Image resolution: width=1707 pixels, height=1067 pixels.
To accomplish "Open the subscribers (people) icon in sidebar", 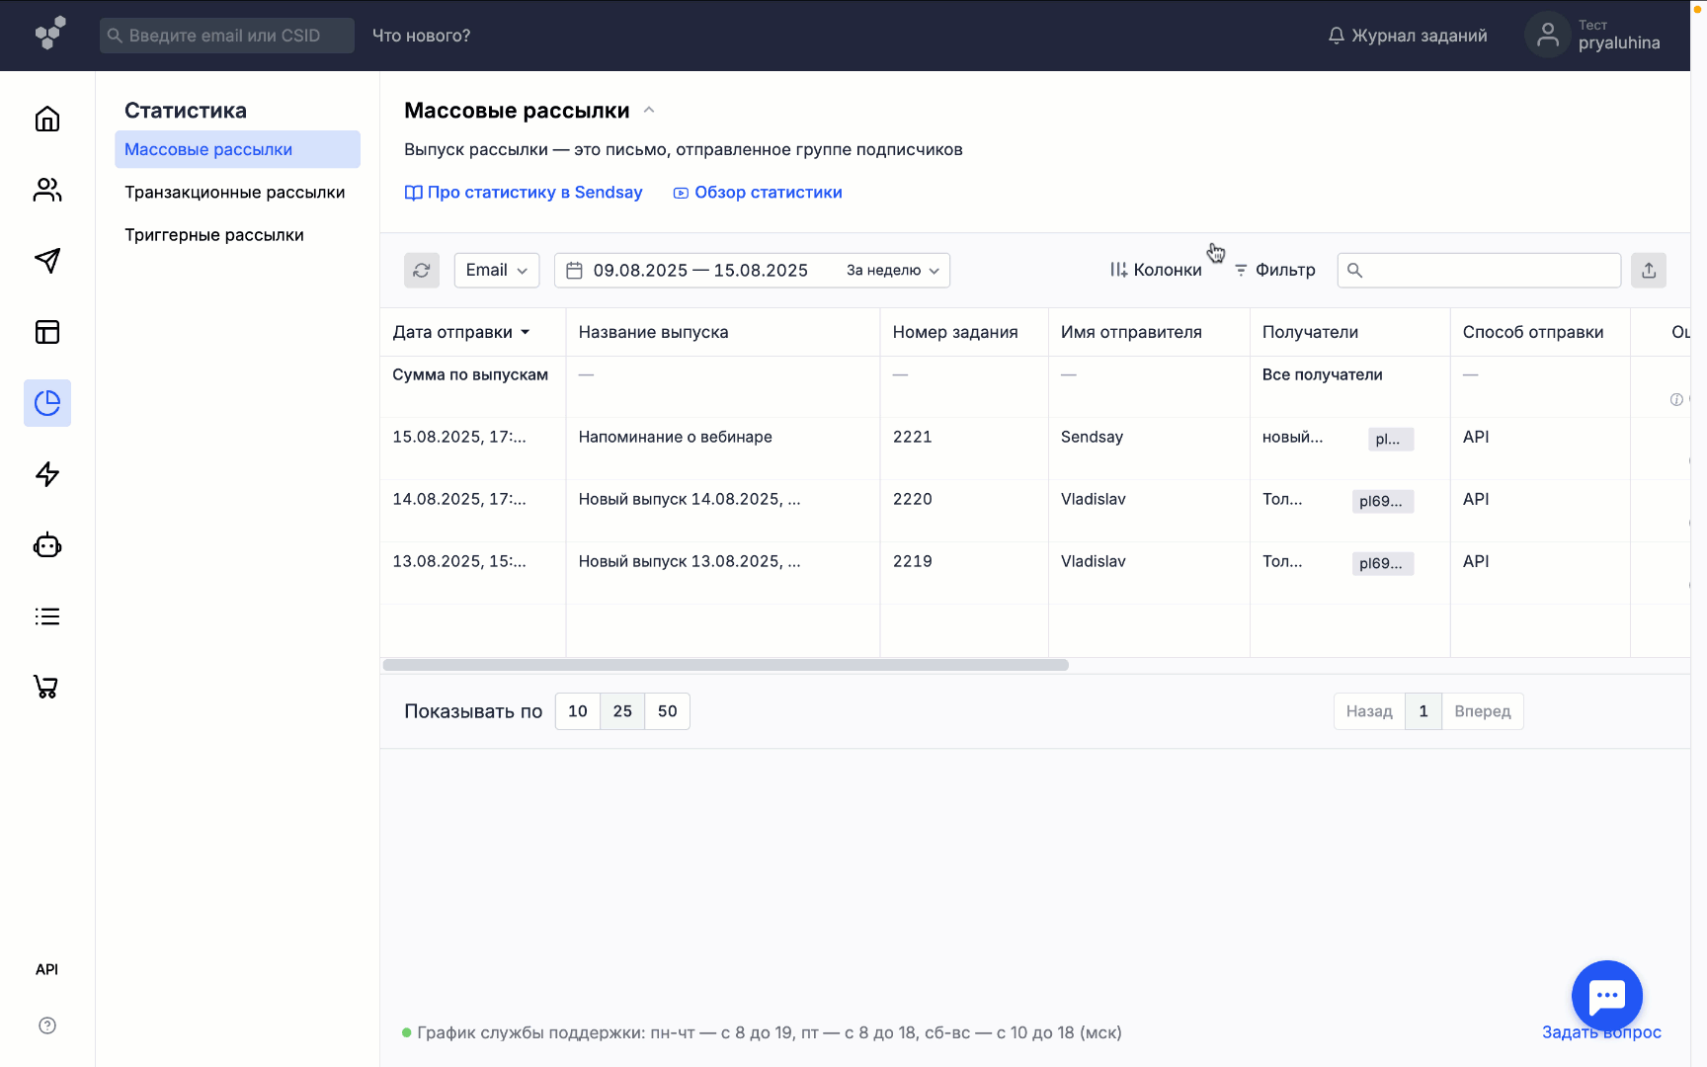I will click(x=47, y=190).
